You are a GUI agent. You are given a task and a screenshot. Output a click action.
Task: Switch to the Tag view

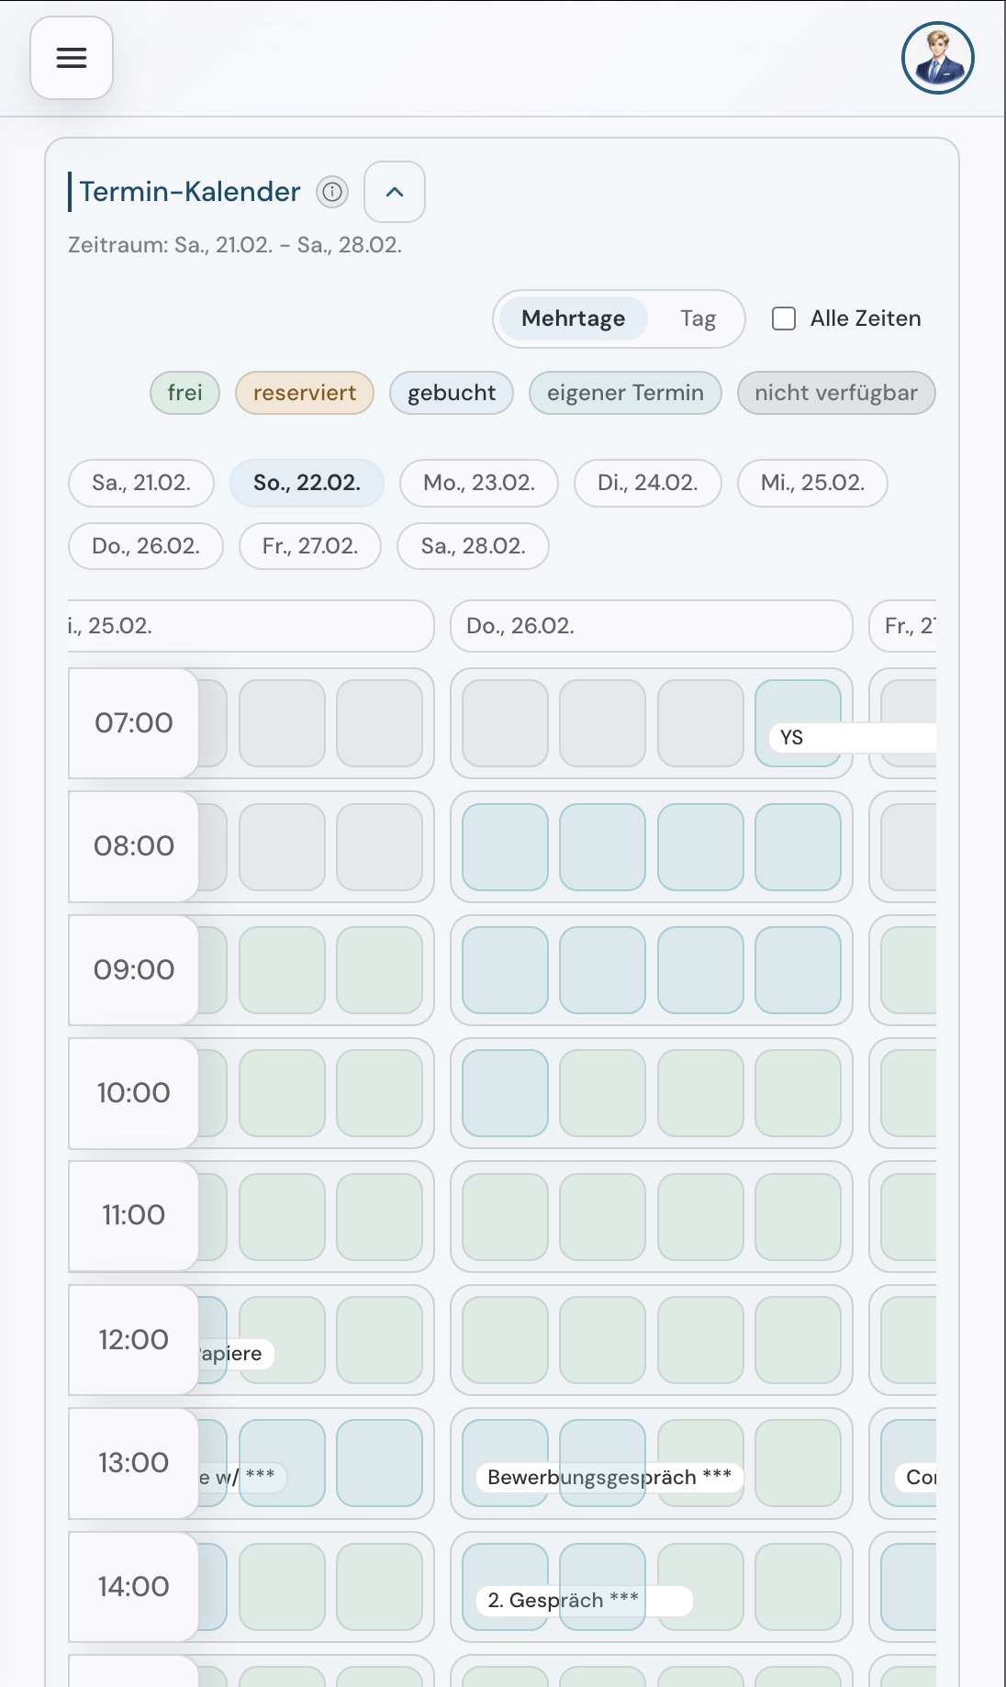tap(698, 318)
